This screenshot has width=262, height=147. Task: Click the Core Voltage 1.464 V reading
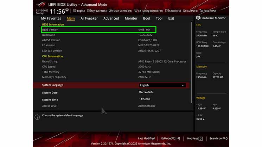click(x=217, y=46)
